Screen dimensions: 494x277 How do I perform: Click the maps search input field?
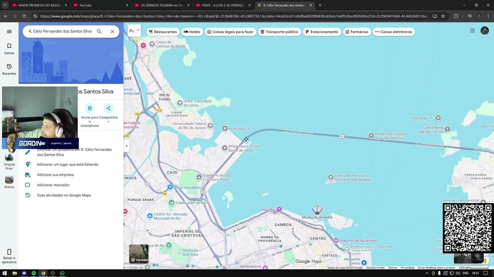[x=60, y=32]
